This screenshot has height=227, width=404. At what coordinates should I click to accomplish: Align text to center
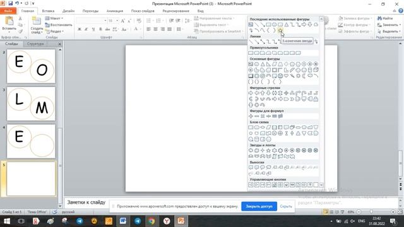(x=155, y=29)
